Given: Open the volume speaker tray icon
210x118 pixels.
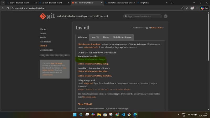Looking at the screenshot, I should coord(192,115).
